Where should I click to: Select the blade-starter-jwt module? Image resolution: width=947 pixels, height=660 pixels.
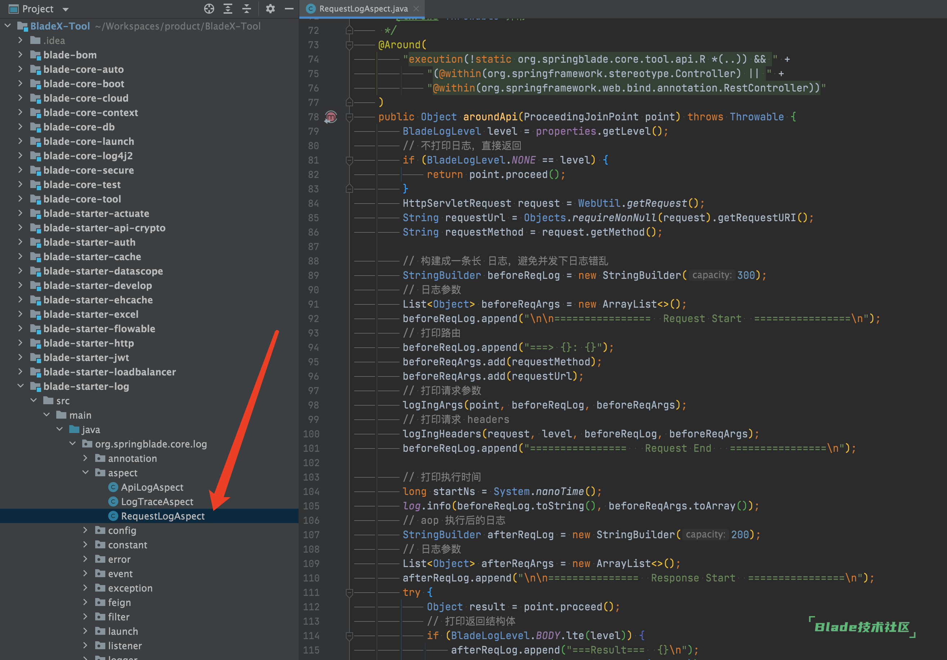coord(86,358)
